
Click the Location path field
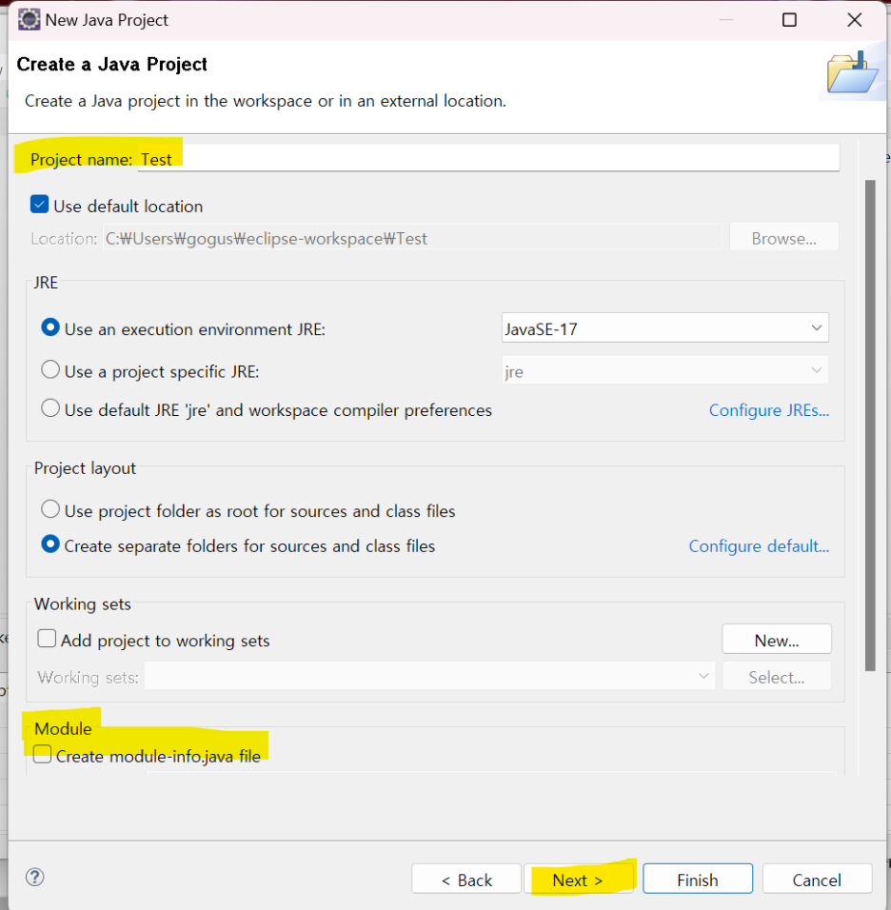[413, 238]
